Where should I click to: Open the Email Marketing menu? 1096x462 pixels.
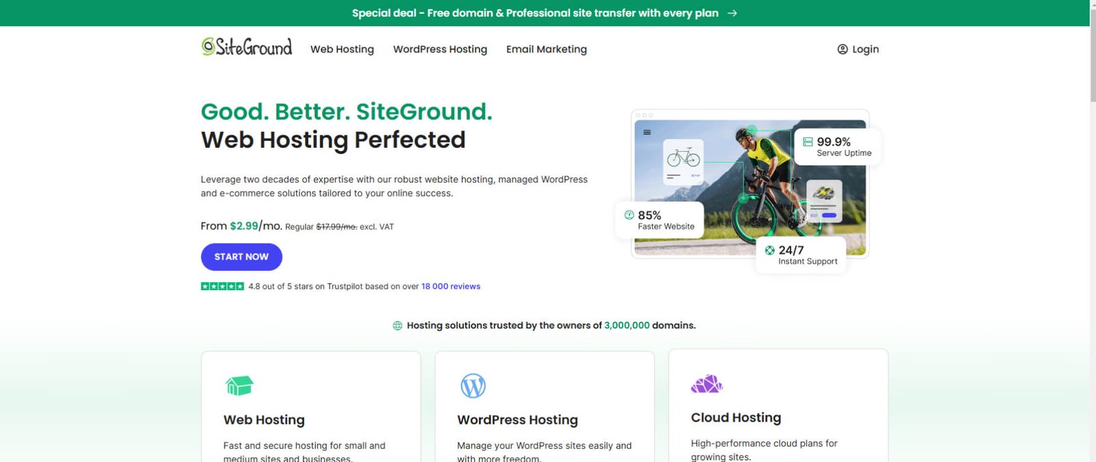coord(547,49)
